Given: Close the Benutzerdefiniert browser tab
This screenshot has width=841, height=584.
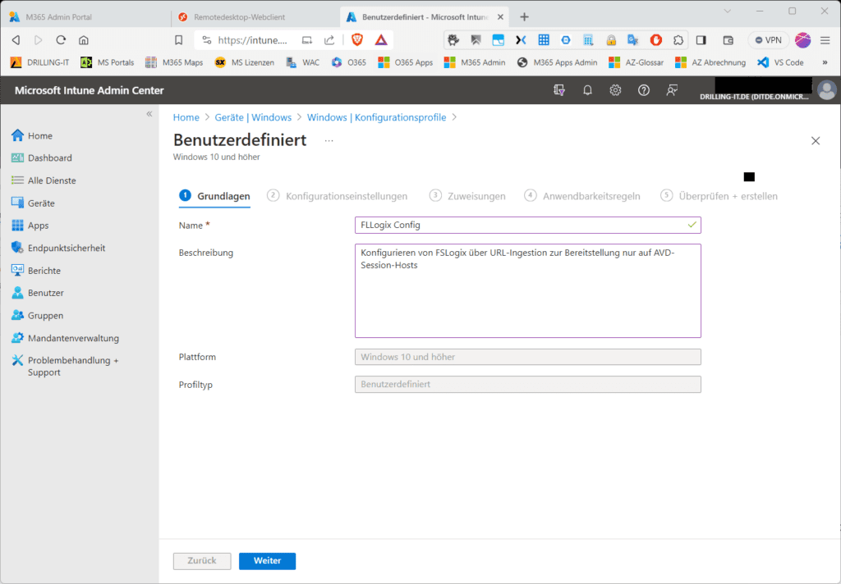Looking at the screenshot, I should [500, 17].
